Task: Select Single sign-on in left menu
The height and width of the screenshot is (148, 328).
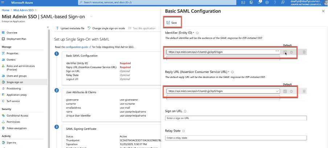Action: 16,82
